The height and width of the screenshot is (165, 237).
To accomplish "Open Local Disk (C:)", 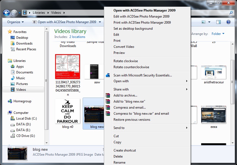I will tap(26, 119).
